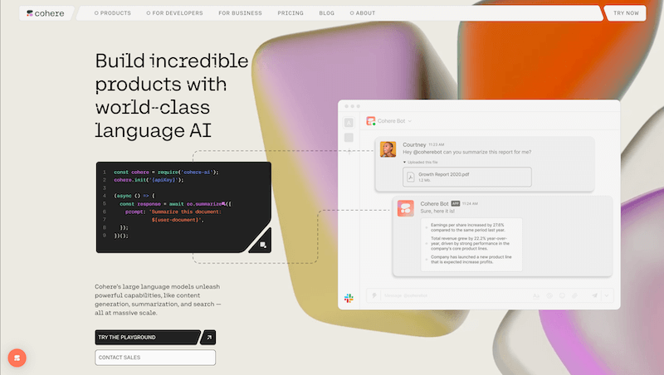Screen dimensions: 664x375
Task: Open the send options dropdown arrow
Action: pos(607,295)
